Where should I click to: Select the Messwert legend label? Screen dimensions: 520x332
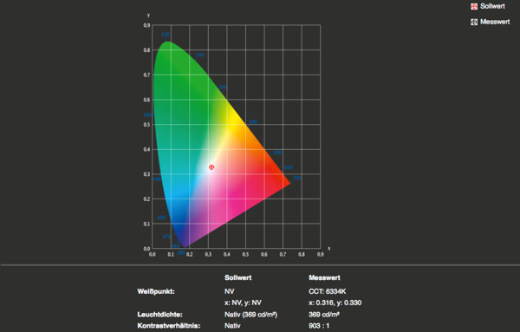[495, 22]
